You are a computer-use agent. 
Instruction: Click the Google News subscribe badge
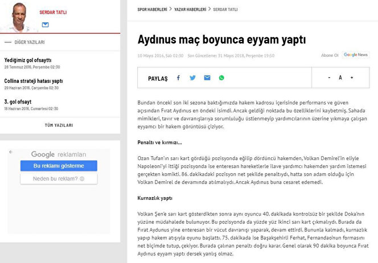(356, 55)
